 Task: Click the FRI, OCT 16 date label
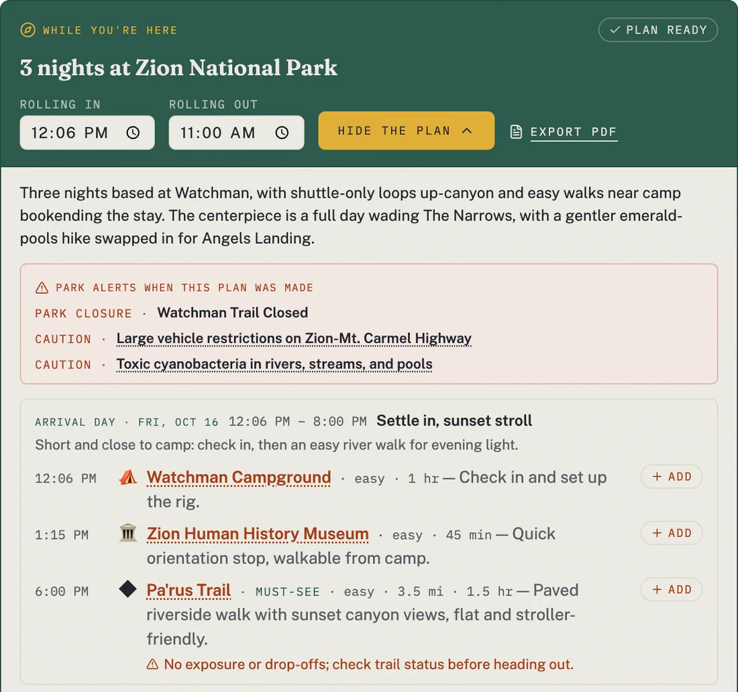[178, 422]
